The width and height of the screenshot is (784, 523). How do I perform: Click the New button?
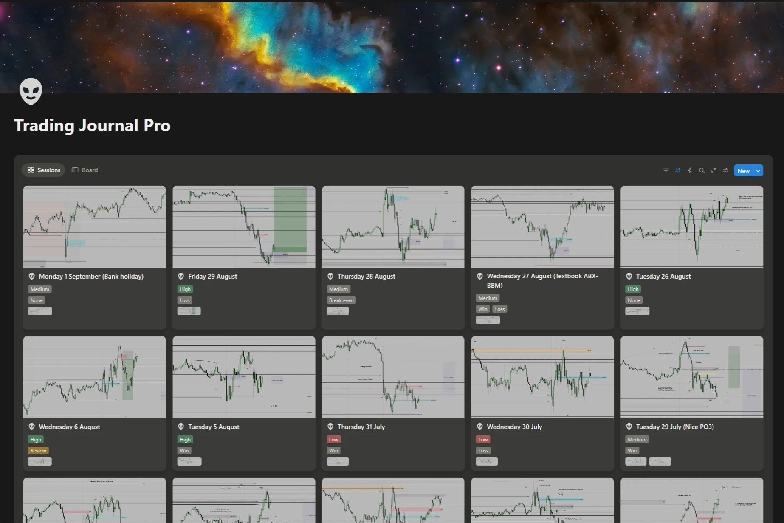tap(743, 170)
